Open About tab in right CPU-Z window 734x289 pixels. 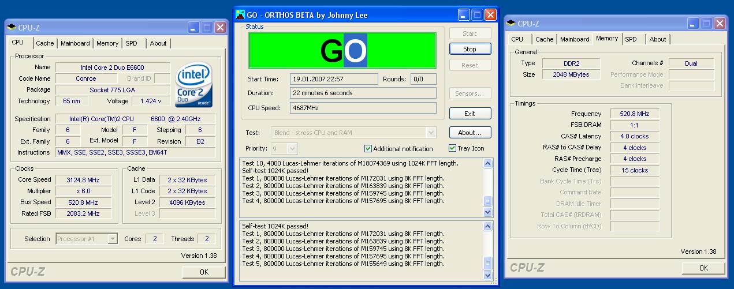(x=658, y=39)
